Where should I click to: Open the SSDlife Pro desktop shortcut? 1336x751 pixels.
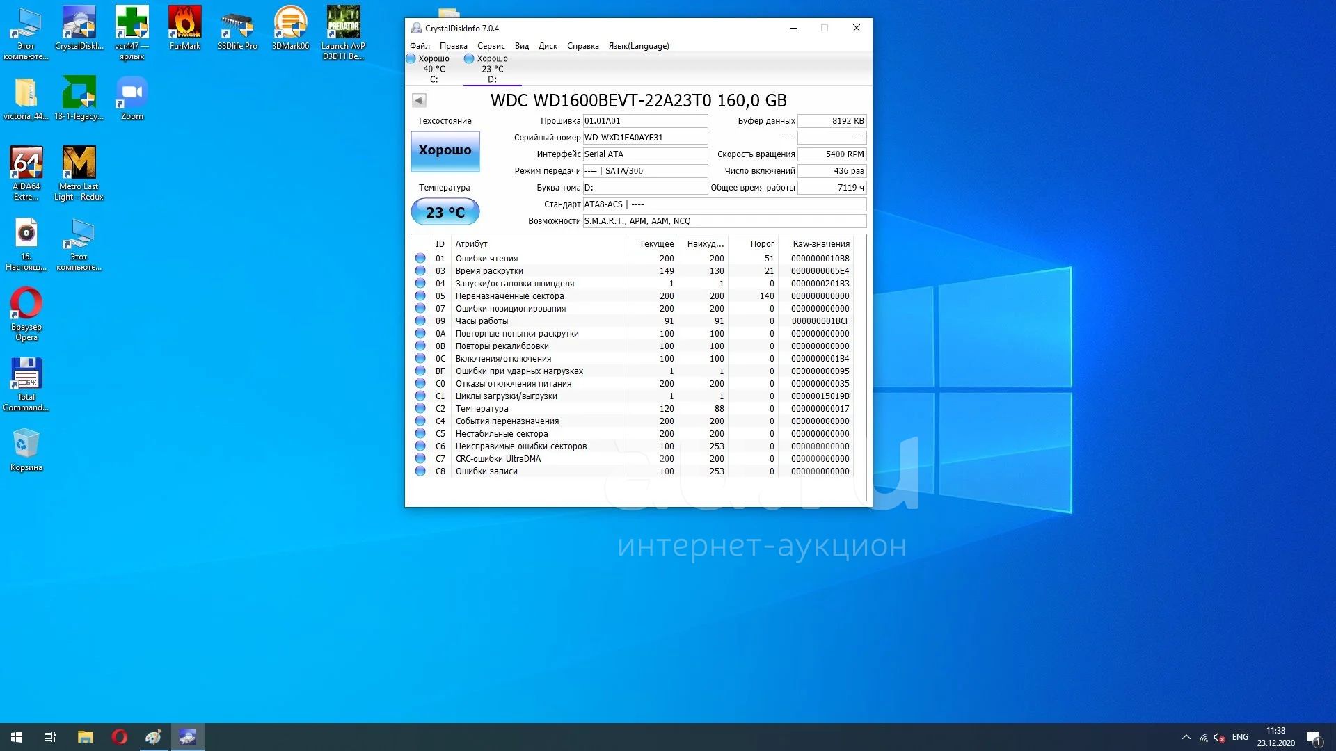237,28
